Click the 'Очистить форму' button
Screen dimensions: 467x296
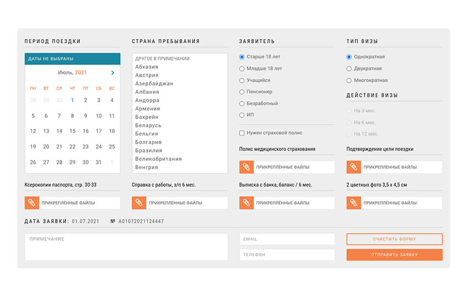pos(394,239)
